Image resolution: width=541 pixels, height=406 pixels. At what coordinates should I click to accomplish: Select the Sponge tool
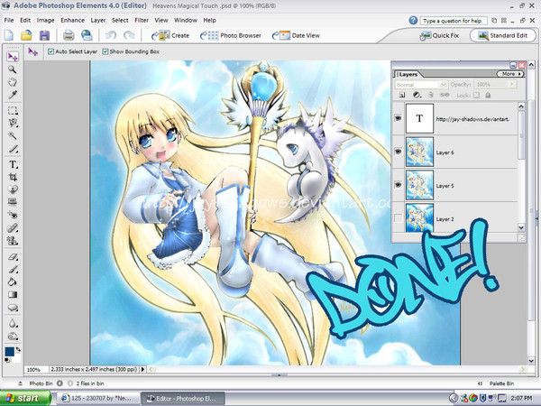(x=13, y=337)
